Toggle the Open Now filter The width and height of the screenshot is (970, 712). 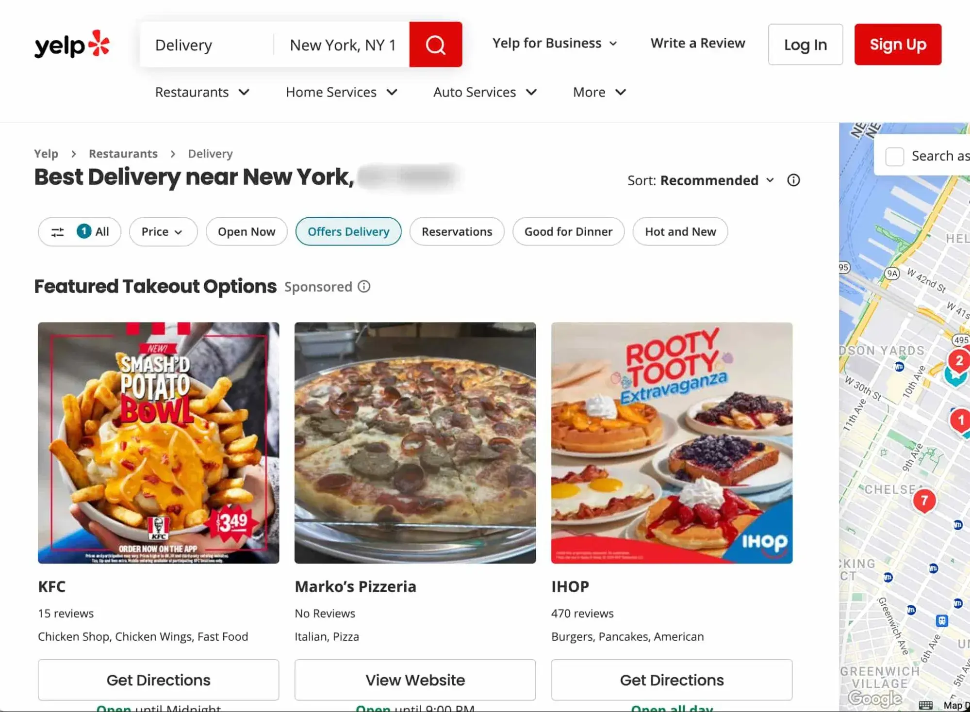pyautogui.click(x=247, y=231)
